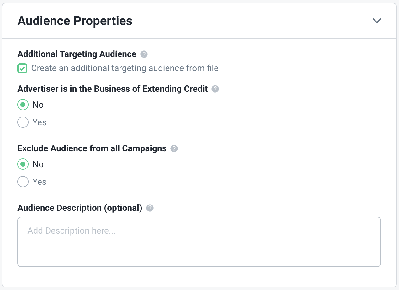Open help icon beside Additional Targeting Audience
399x290 pixels.
point(144,54)
